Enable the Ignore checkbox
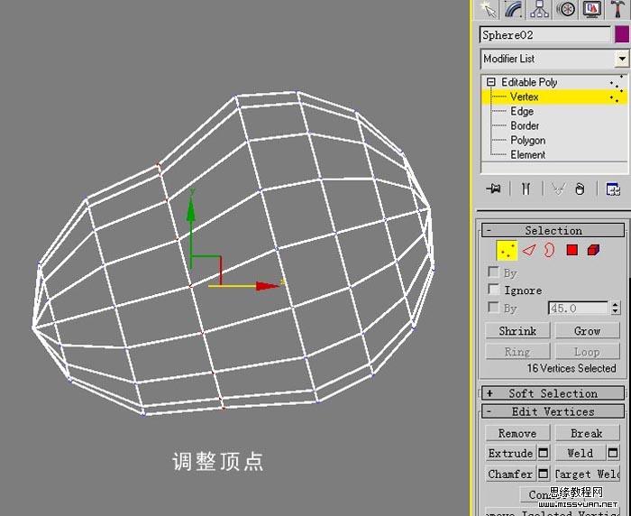631x516 pixels. [x=493, y=290]
